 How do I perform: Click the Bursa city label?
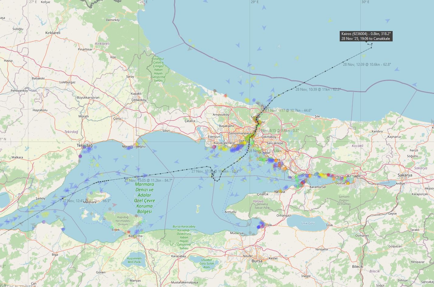(x=257, y=261)
